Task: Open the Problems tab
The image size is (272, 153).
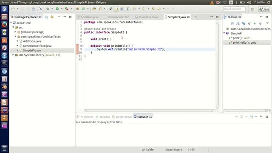Action: (x=85, y=117)
